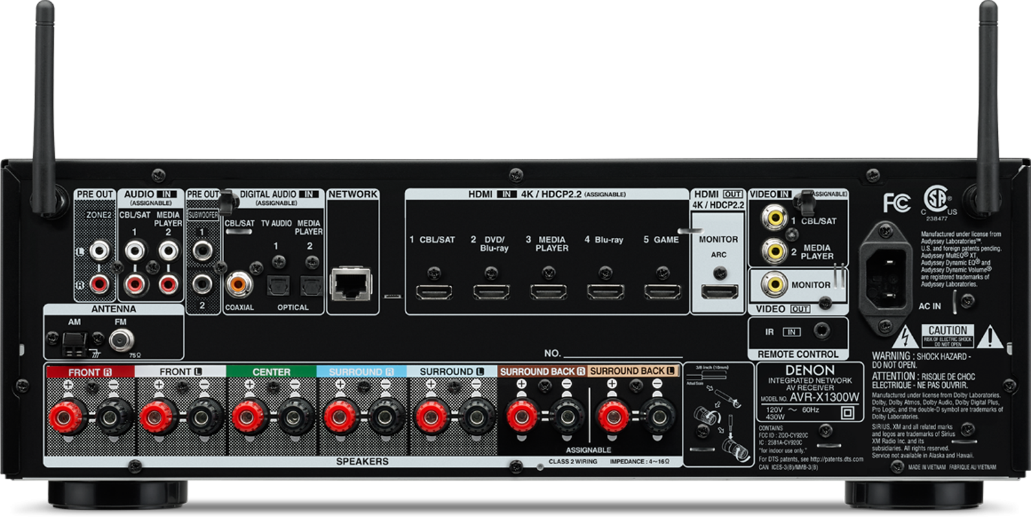
Task: Click the "SPEAKERS" label below terminals
Action: click(x=362, y=461)
